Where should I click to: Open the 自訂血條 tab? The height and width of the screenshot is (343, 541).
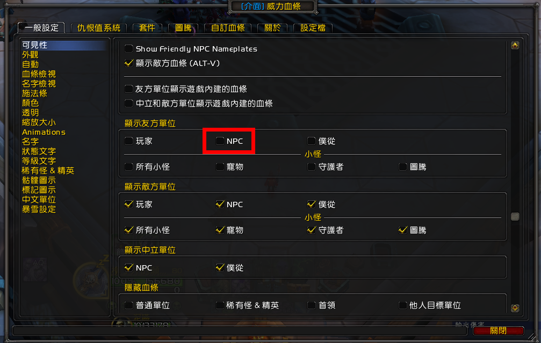228,28
